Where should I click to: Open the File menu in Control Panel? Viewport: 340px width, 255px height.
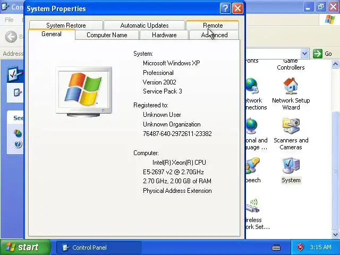tap(9, 20)
